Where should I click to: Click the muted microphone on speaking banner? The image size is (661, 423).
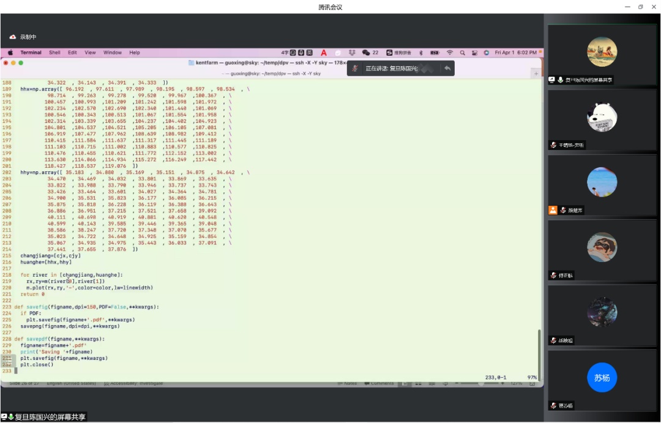point(355,69)
